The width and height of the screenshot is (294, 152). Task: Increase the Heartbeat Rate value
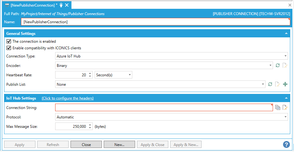click(x=90, y=73)
